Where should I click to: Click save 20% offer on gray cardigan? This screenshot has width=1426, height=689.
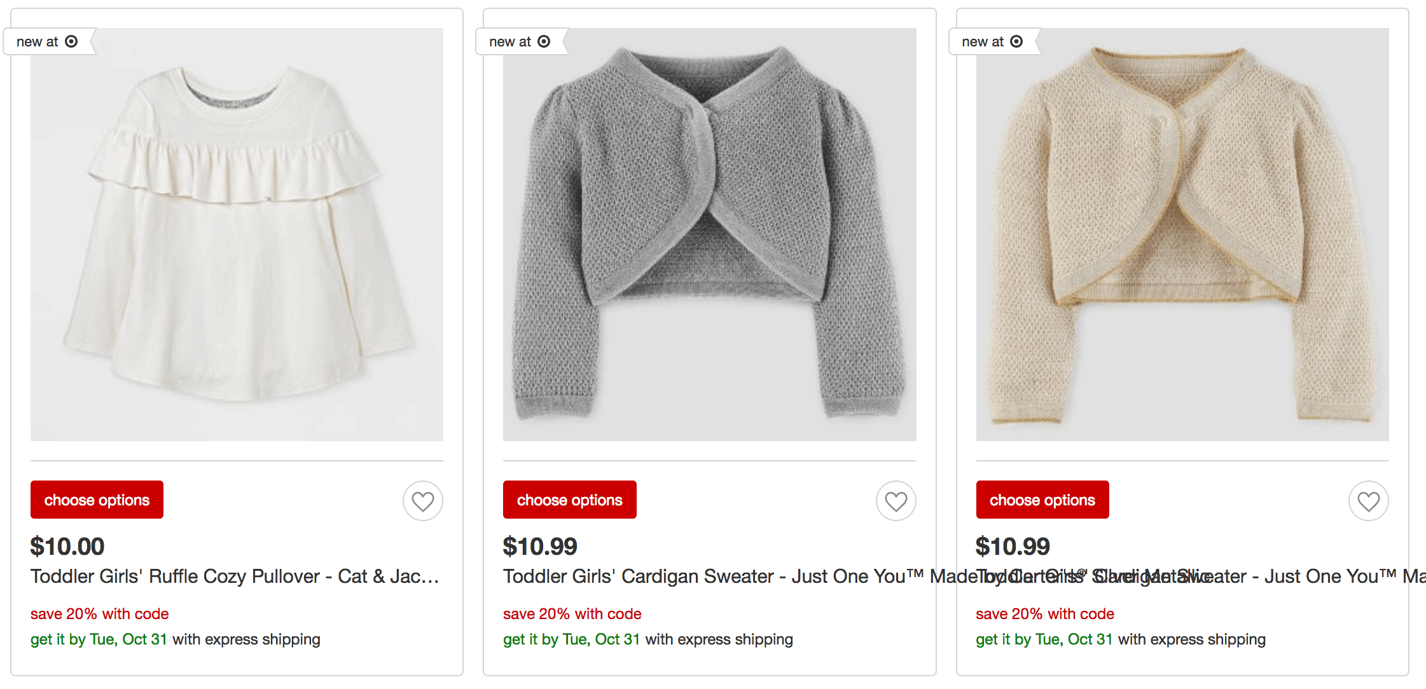[x=572, y=614]
